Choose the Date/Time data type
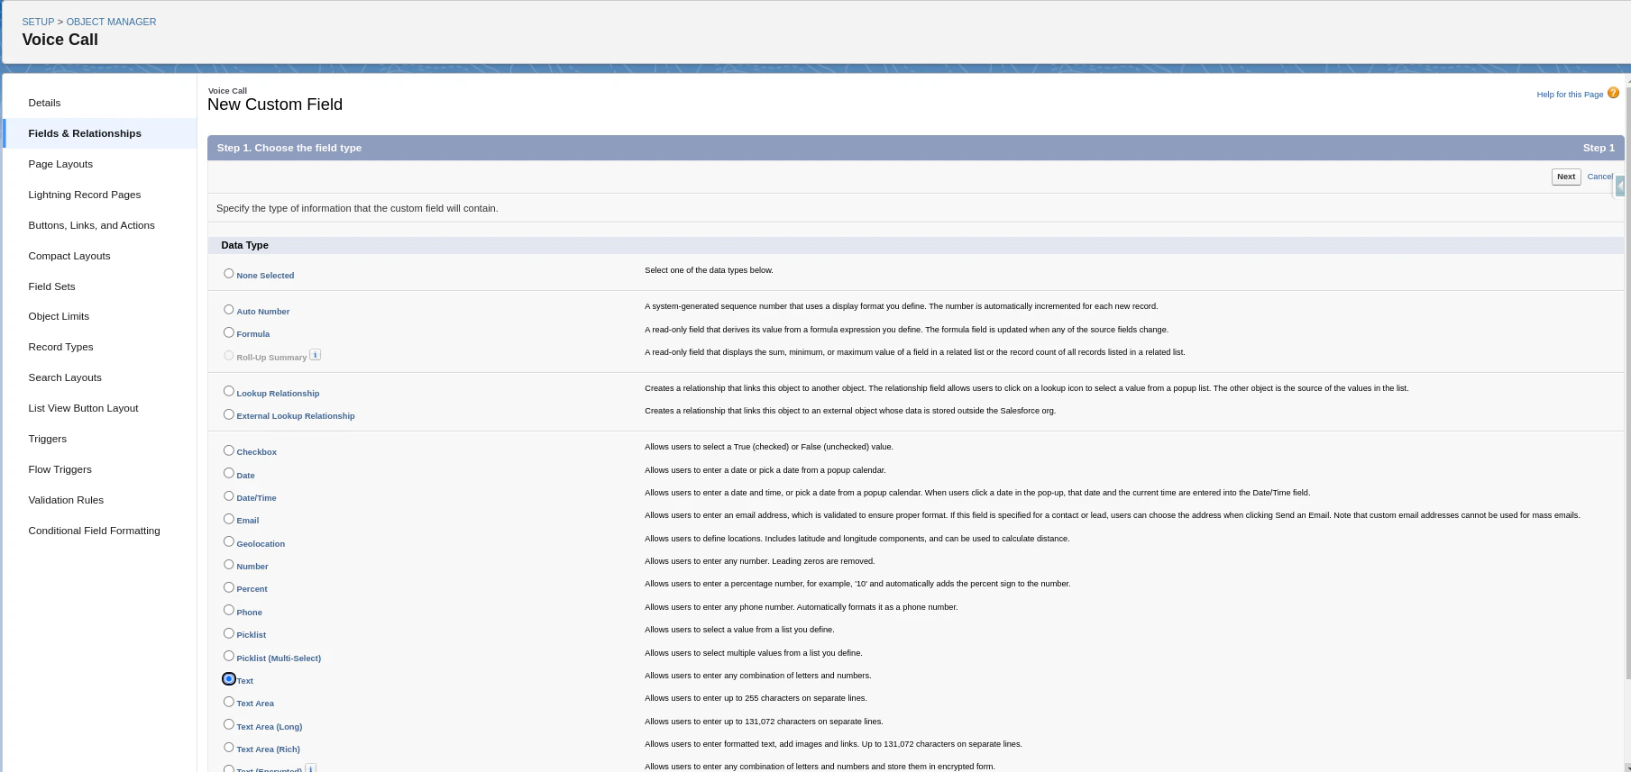The width and height of the screenshot is (1631, 772). point(229,496)
